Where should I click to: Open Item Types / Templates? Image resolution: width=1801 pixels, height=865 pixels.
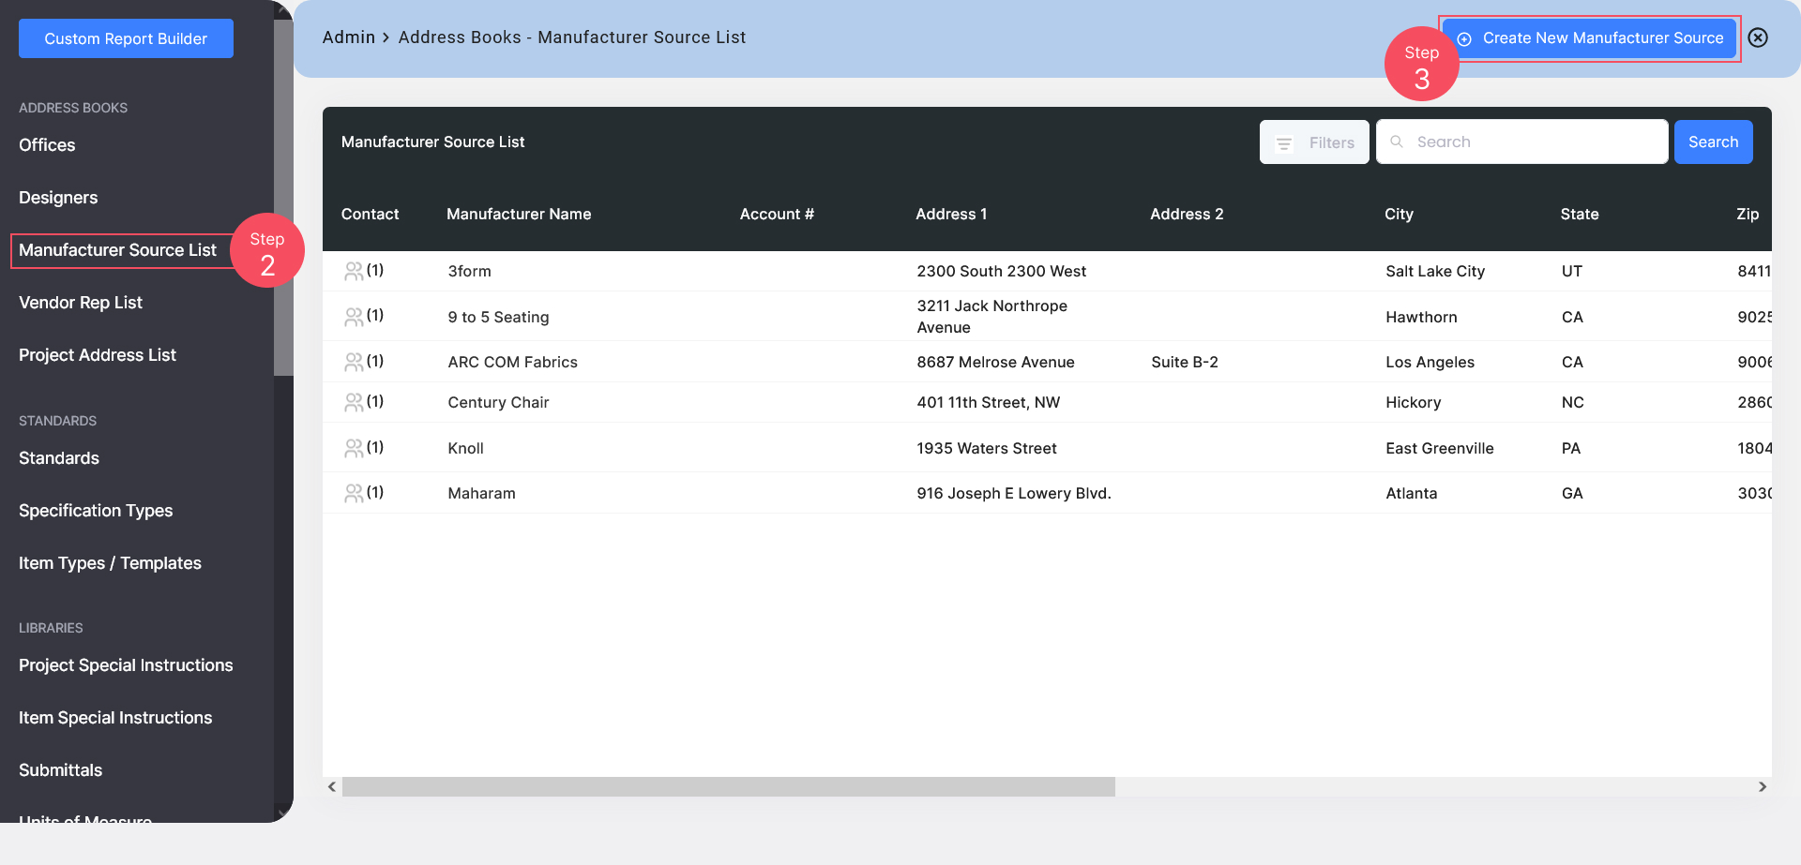tap(110, 563)
